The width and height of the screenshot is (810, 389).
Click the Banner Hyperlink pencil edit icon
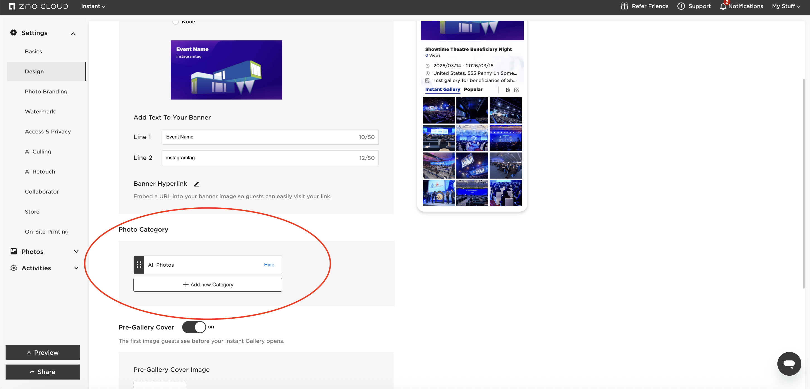(x=196, y=184)
